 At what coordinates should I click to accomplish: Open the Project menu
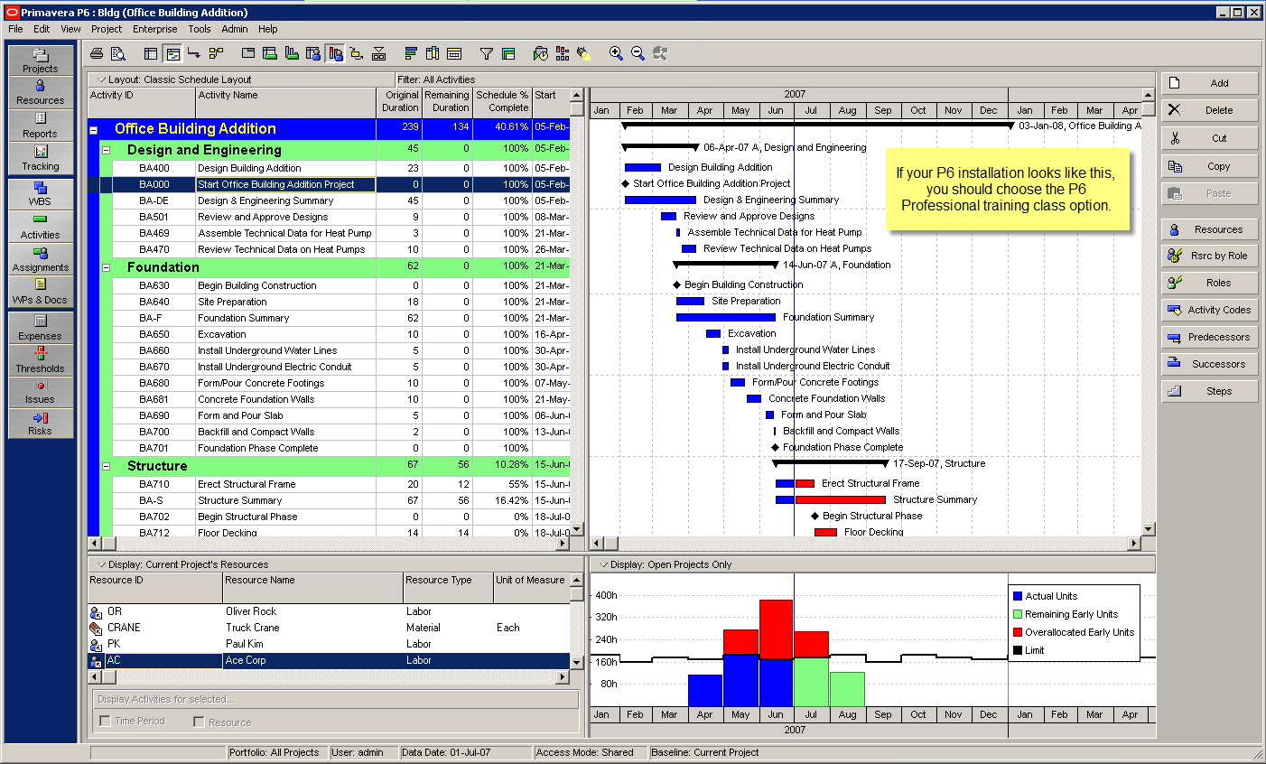pos(107,29)
